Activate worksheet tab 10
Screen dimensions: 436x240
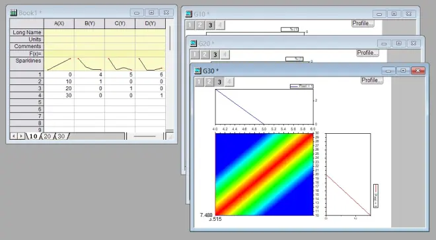33,136
